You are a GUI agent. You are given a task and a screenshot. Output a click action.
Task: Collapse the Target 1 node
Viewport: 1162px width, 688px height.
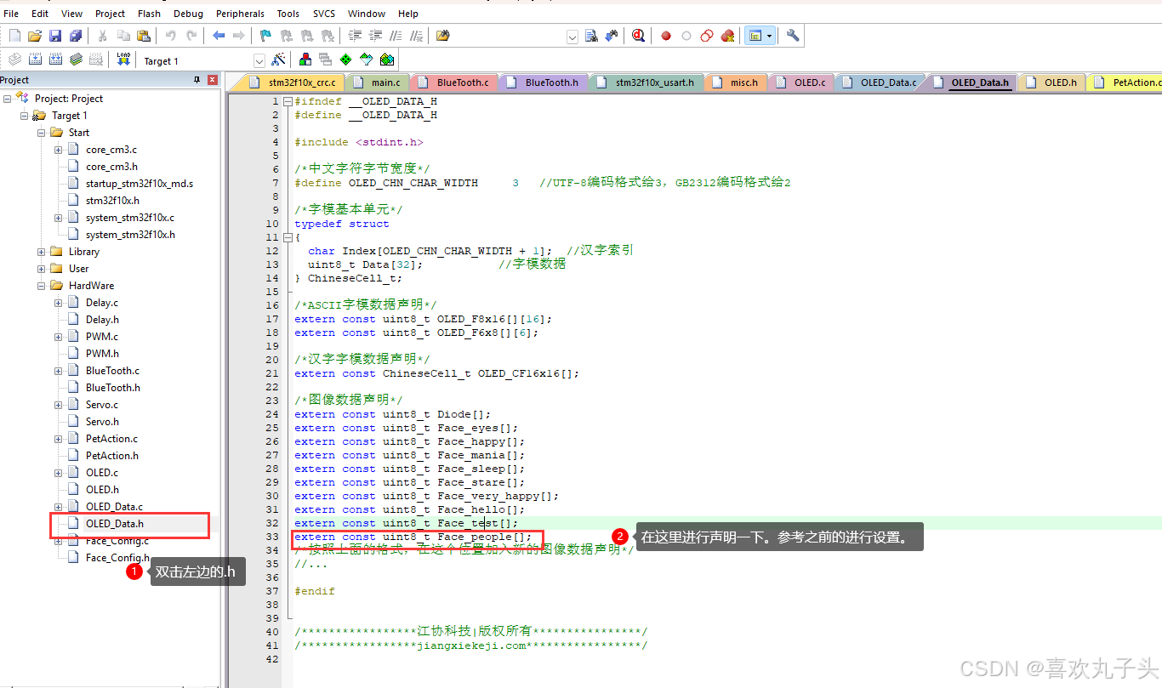[24, 116]
